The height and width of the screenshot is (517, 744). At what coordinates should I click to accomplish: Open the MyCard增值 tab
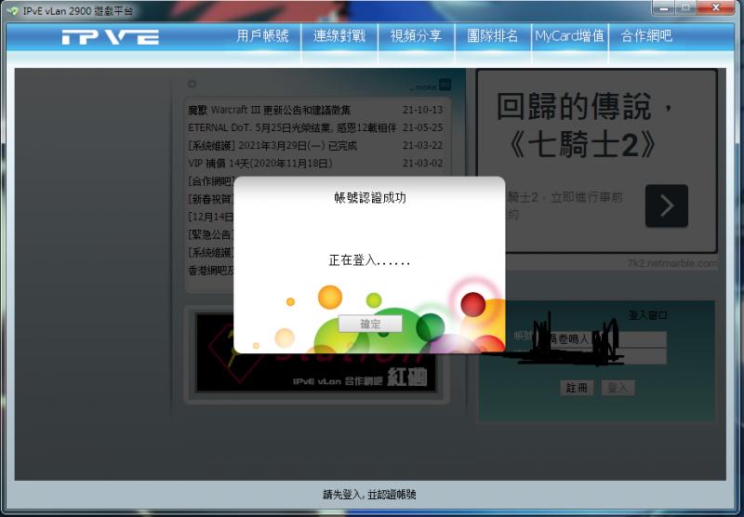570,36
